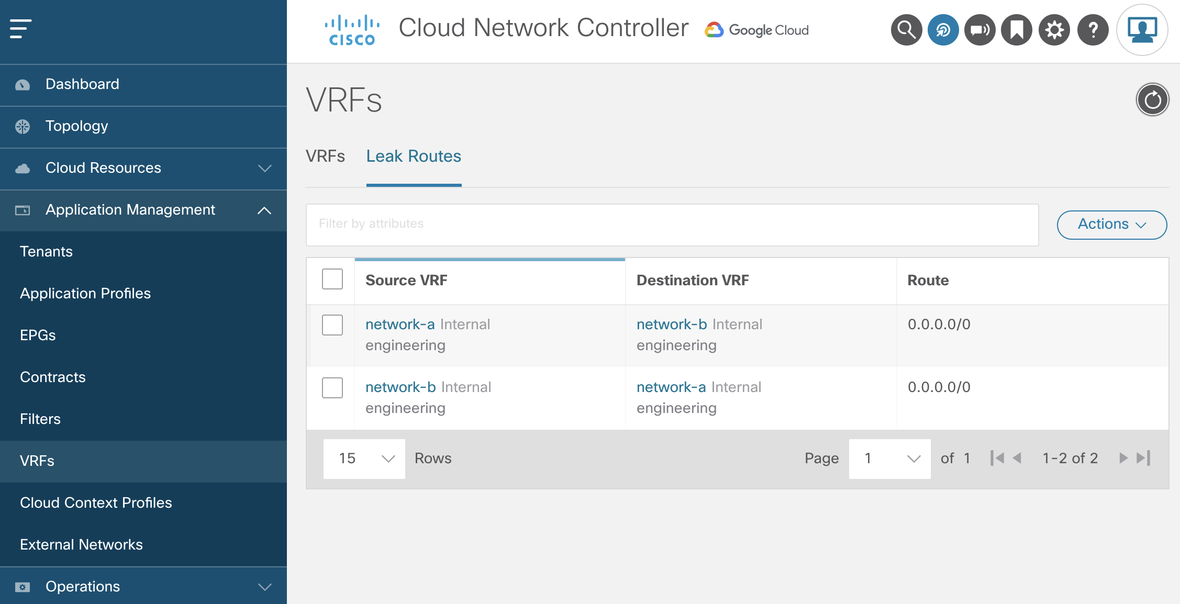The width and height of the screenshot is (1180, 604).
Task: Open the intent/fingerprint icon in header
Action: pyautogui.click(x=943, y=30)
